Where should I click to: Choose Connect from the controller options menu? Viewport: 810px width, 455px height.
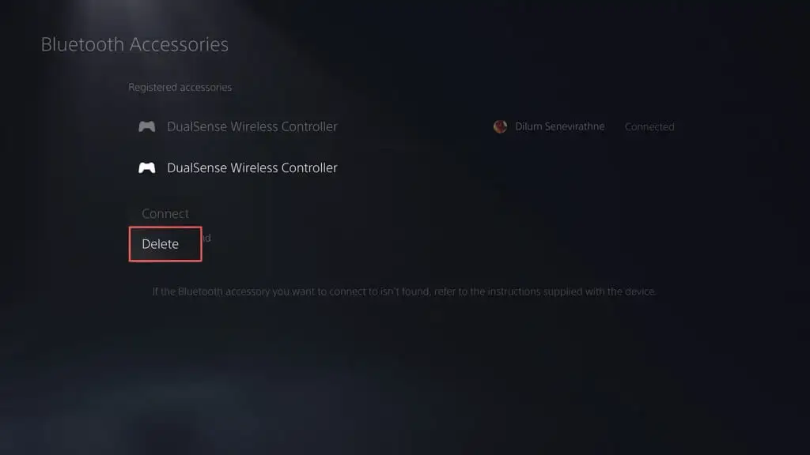[x=165, y=213]
